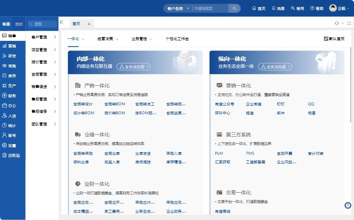Open the 领料出库 link

pyautogui.click(x=81, y=162)
